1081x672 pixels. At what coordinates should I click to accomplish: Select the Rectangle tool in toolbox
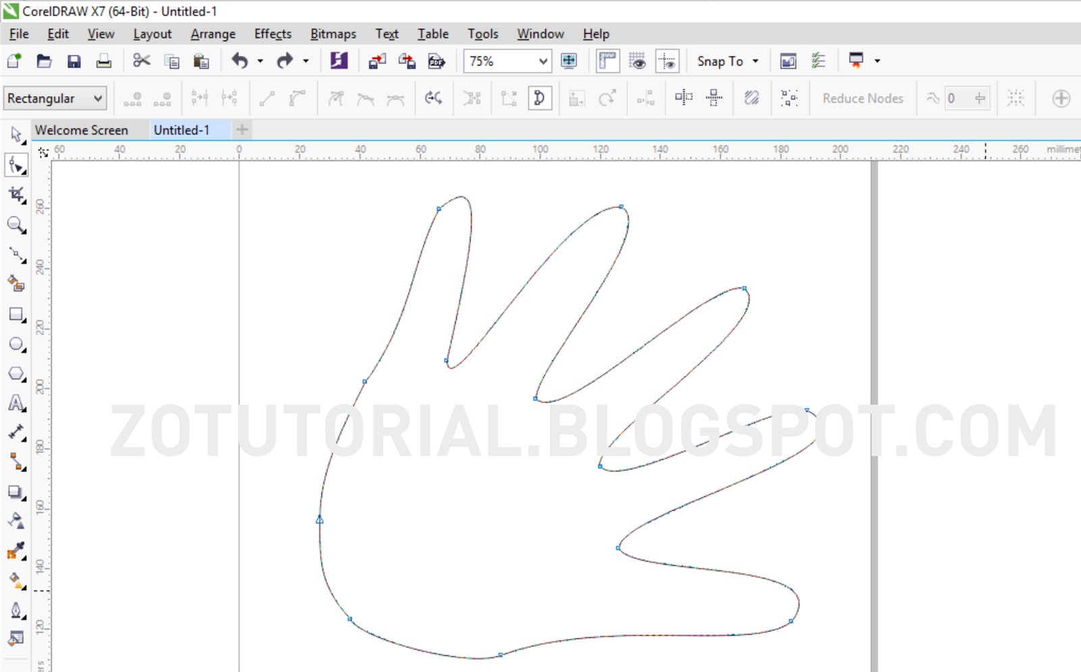pos(16,314)
